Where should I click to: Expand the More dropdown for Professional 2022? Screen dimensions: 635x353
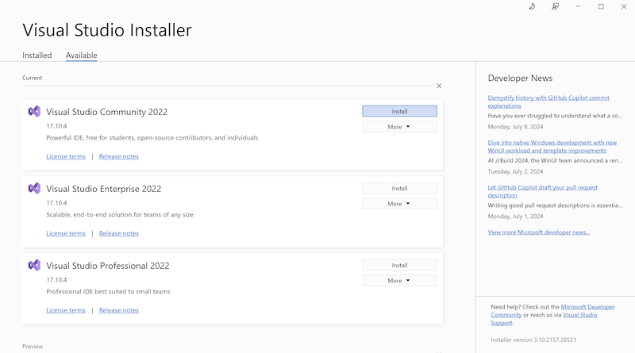pos(399,281)
